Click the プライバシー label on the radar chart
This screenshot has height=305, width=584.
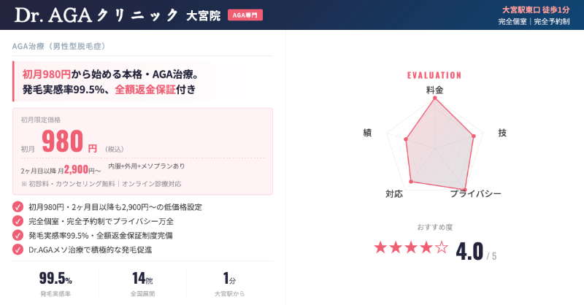[474, 194]
